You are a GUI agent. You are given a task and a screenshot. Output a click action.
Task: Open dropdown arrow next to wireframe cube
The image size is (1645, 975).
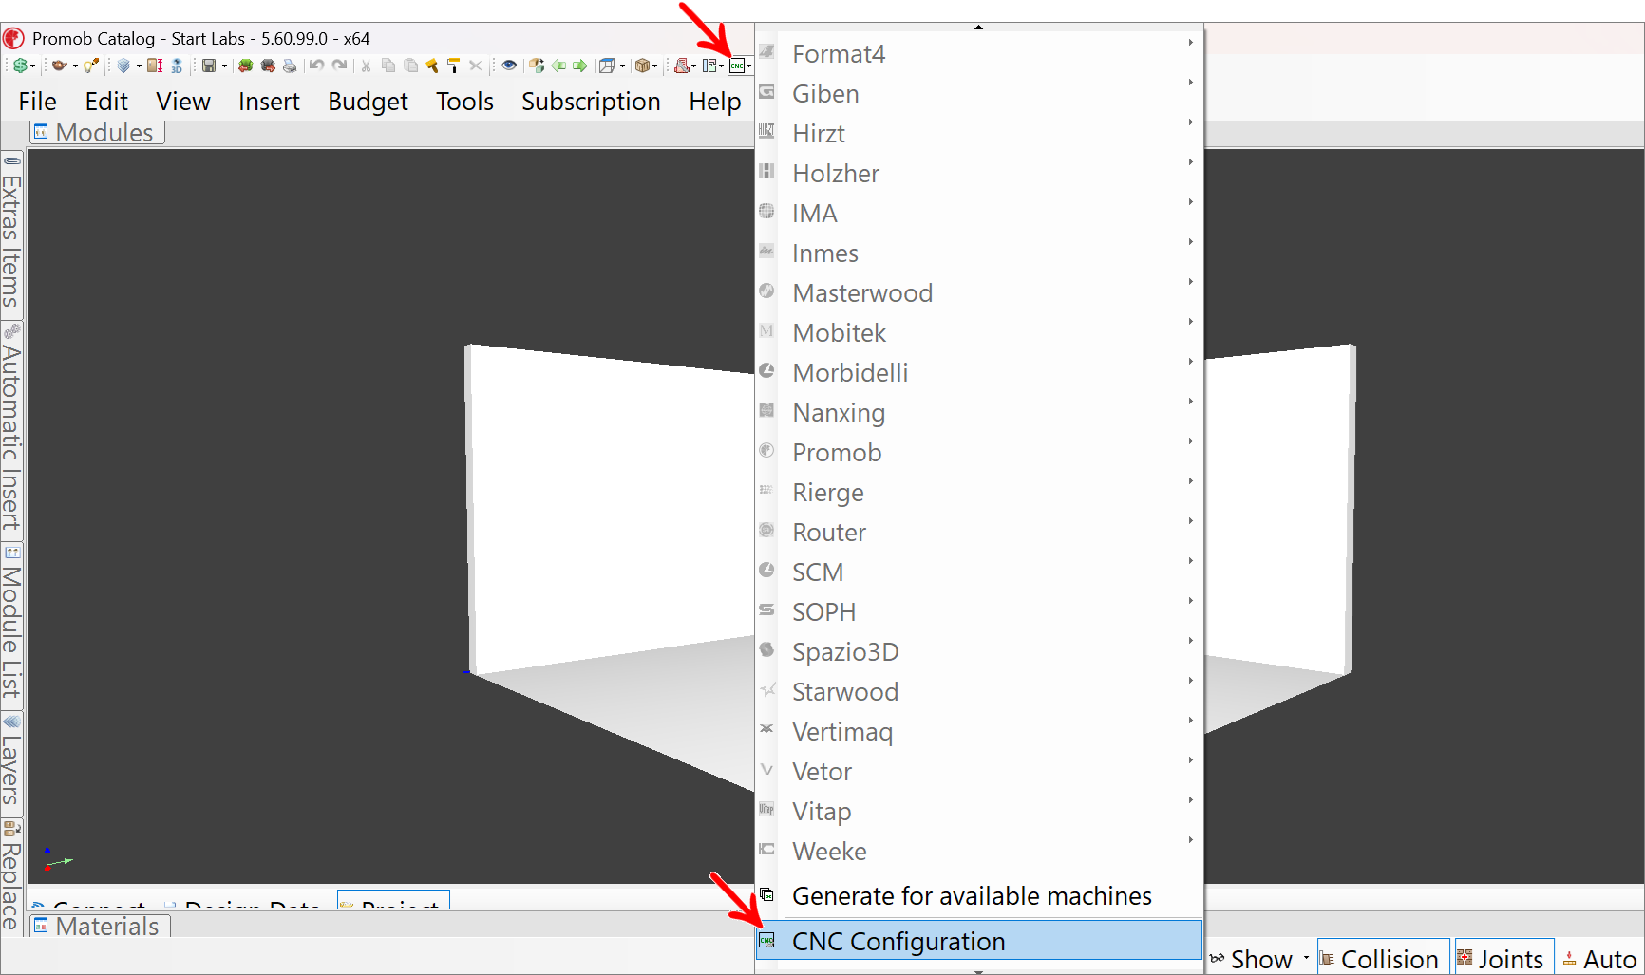(x=622, y=66)
